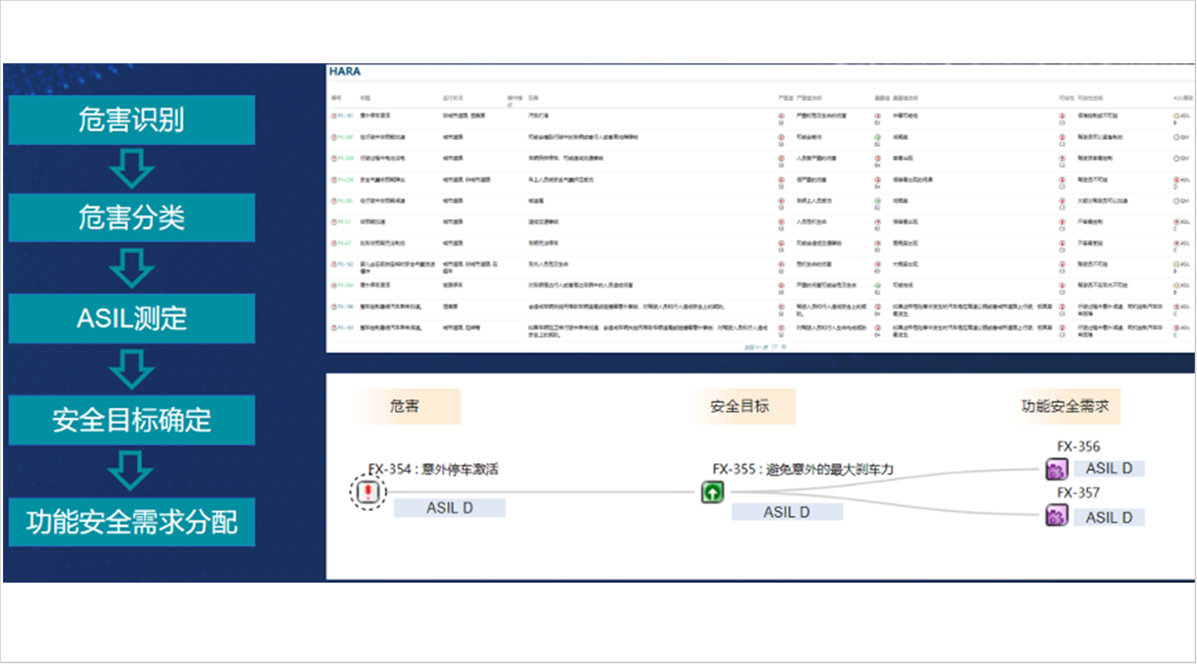Click the red hazard icon for FX-354
Image resolution: width=1197 pixels, height=664 pixels.
point(367,492)
